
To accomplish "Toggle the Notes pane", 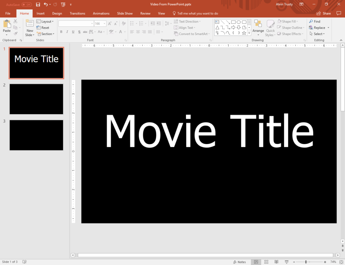I will tap(240, 262).
